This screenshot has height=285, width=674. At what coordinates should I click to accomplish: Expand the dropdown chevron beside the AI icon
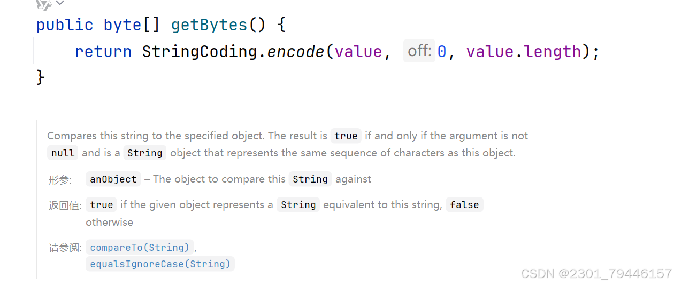tap(60, 3)
